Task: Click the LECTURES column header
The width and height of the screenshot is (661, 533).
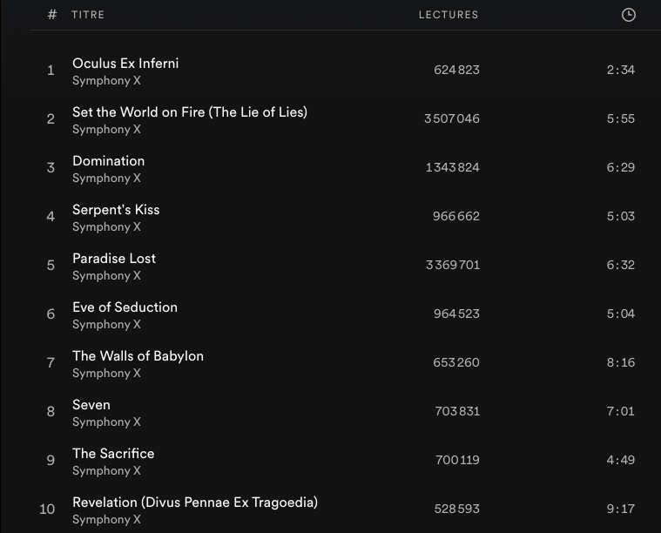Action: point(448,15)
